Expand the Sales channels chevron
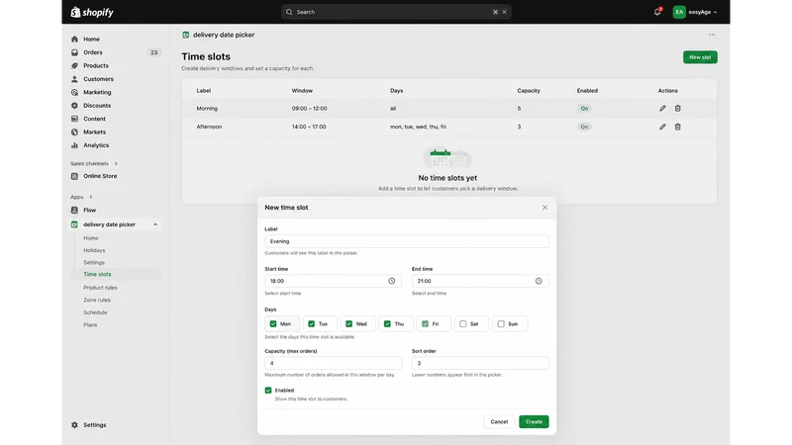 tap(116, 163)
